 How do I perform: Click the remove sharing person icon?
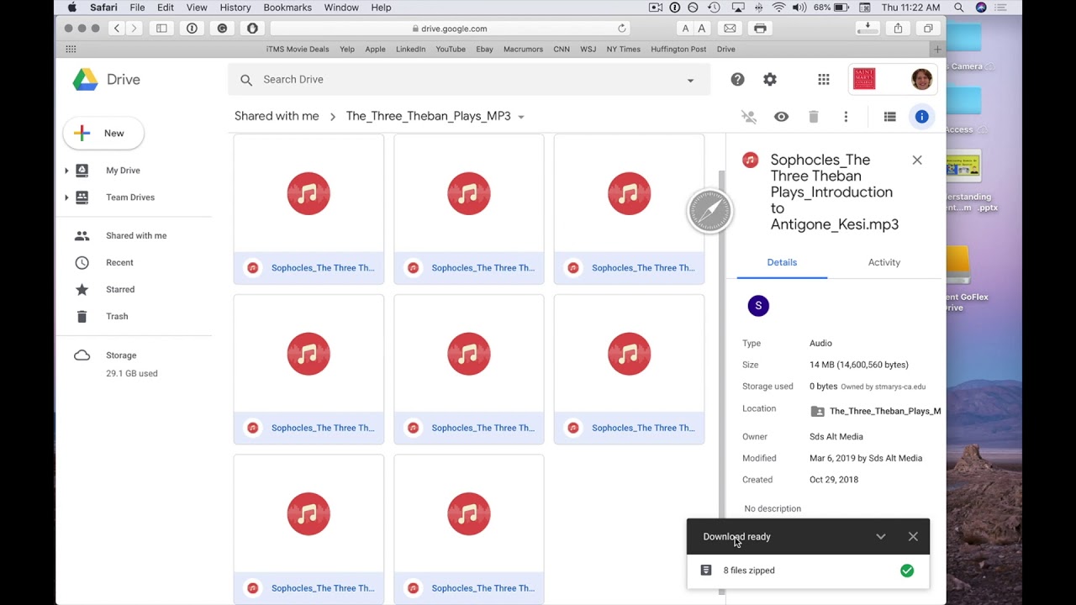click(x=748, y=117)
